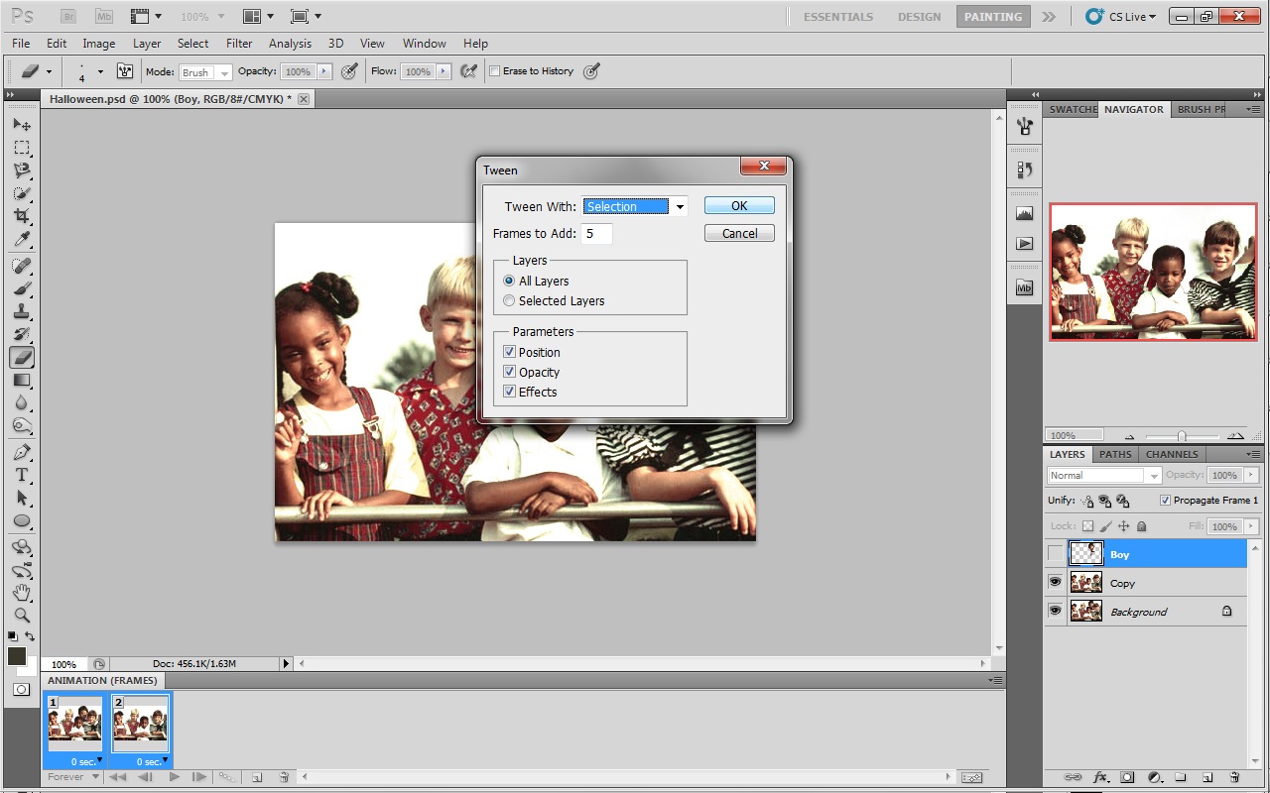Open the layer blend mode dropdown

pyautogui.click(x=1104, y=476)
